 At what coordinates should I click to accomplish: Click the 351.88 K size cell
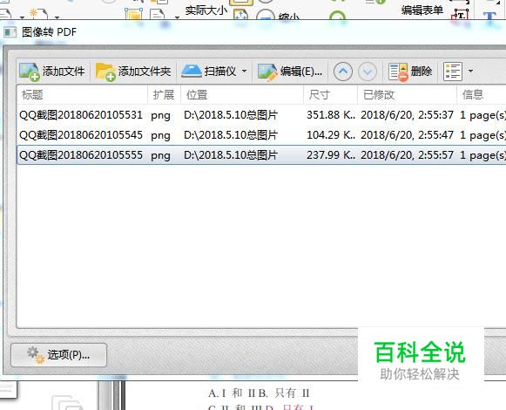[x=330, y=115]
